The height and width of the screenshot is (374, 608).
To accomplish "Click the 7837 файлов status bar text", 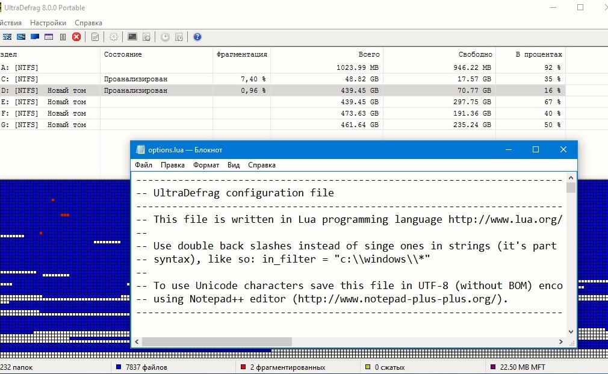I will (146, 367).
